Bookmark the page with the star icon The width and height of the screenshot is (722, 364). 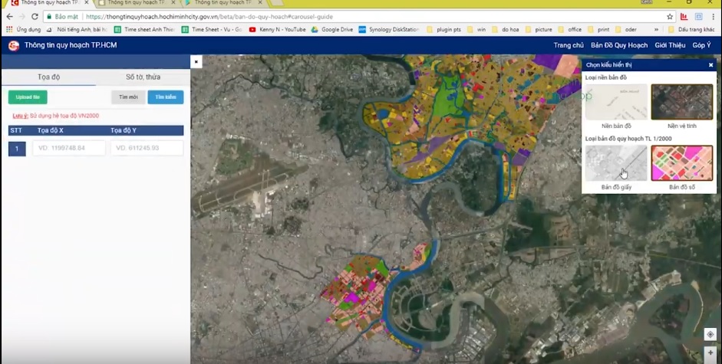670,16
